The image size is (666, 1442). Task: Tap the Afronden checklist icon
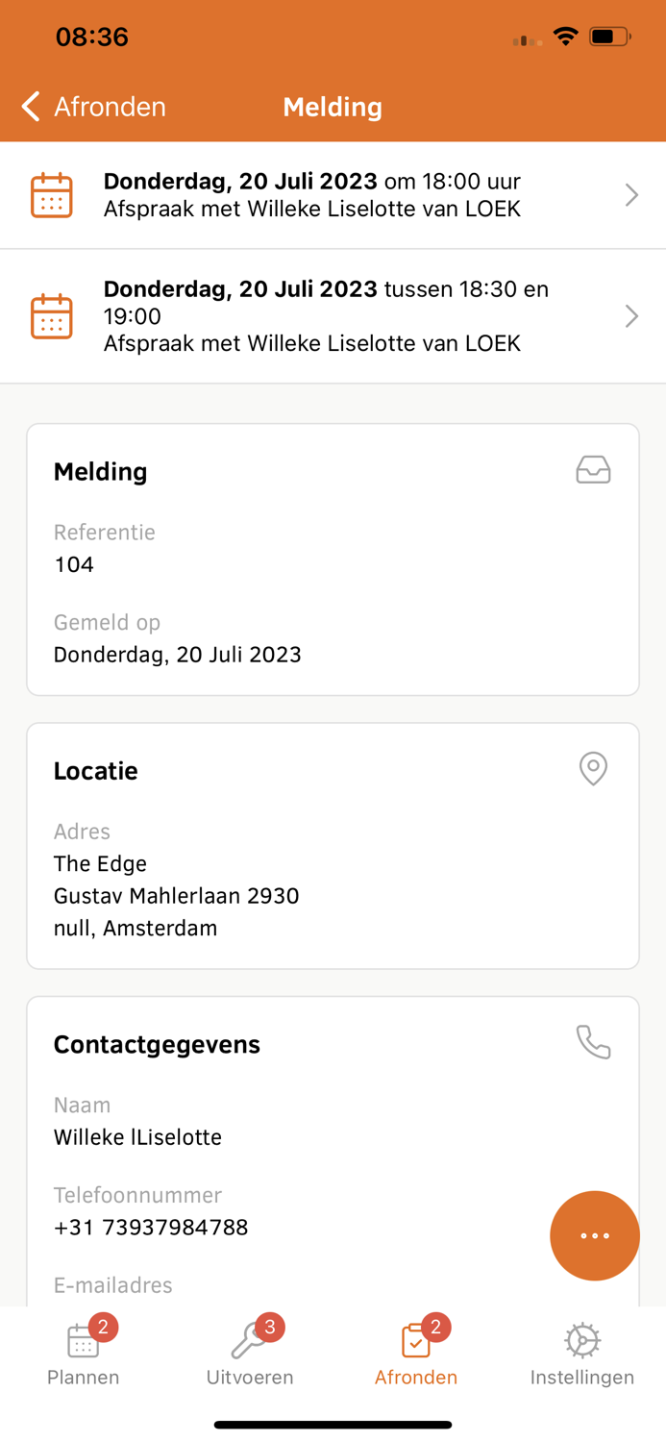pos(416,1339)
